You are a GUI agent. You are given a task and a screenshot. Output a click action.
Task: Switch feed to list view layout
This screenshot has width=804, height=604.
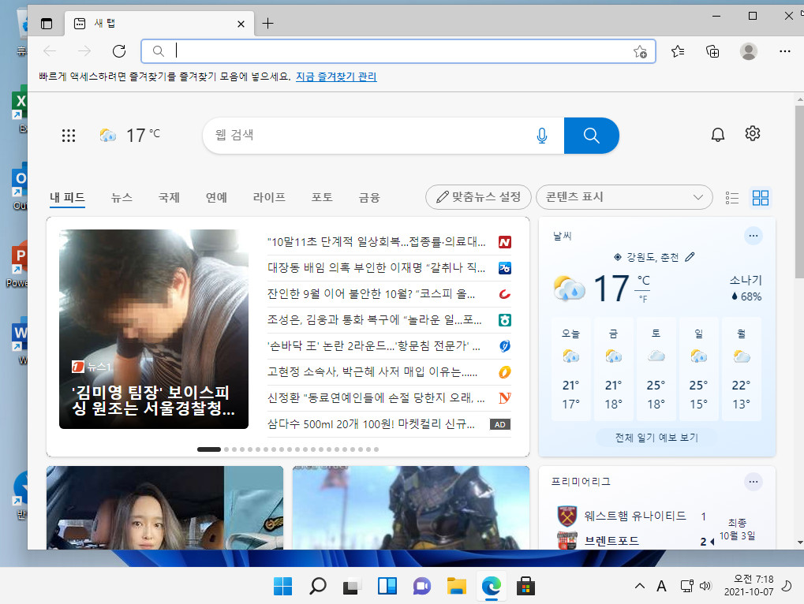(732, 198)
